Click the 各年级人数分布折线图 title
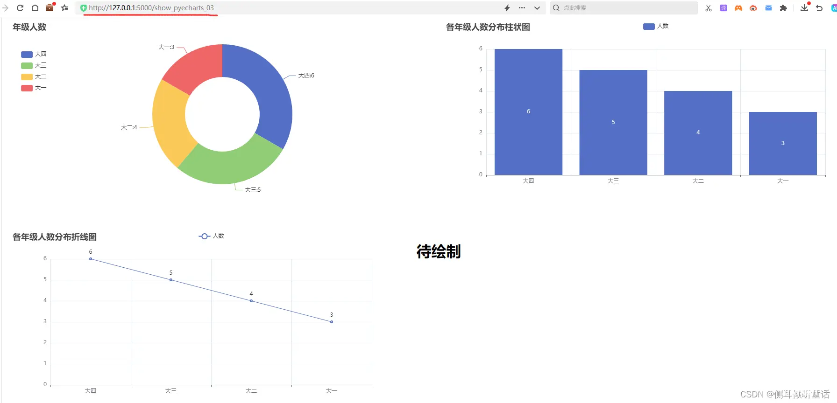The image size is (837, 403). (x=55, y=237)
